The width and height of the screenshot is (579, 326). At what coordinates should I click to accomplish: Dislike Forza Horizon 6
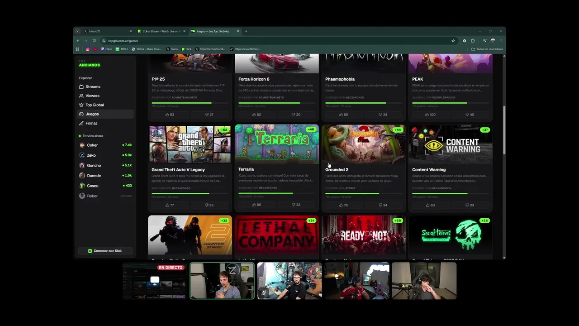click(x=296, y=115)
